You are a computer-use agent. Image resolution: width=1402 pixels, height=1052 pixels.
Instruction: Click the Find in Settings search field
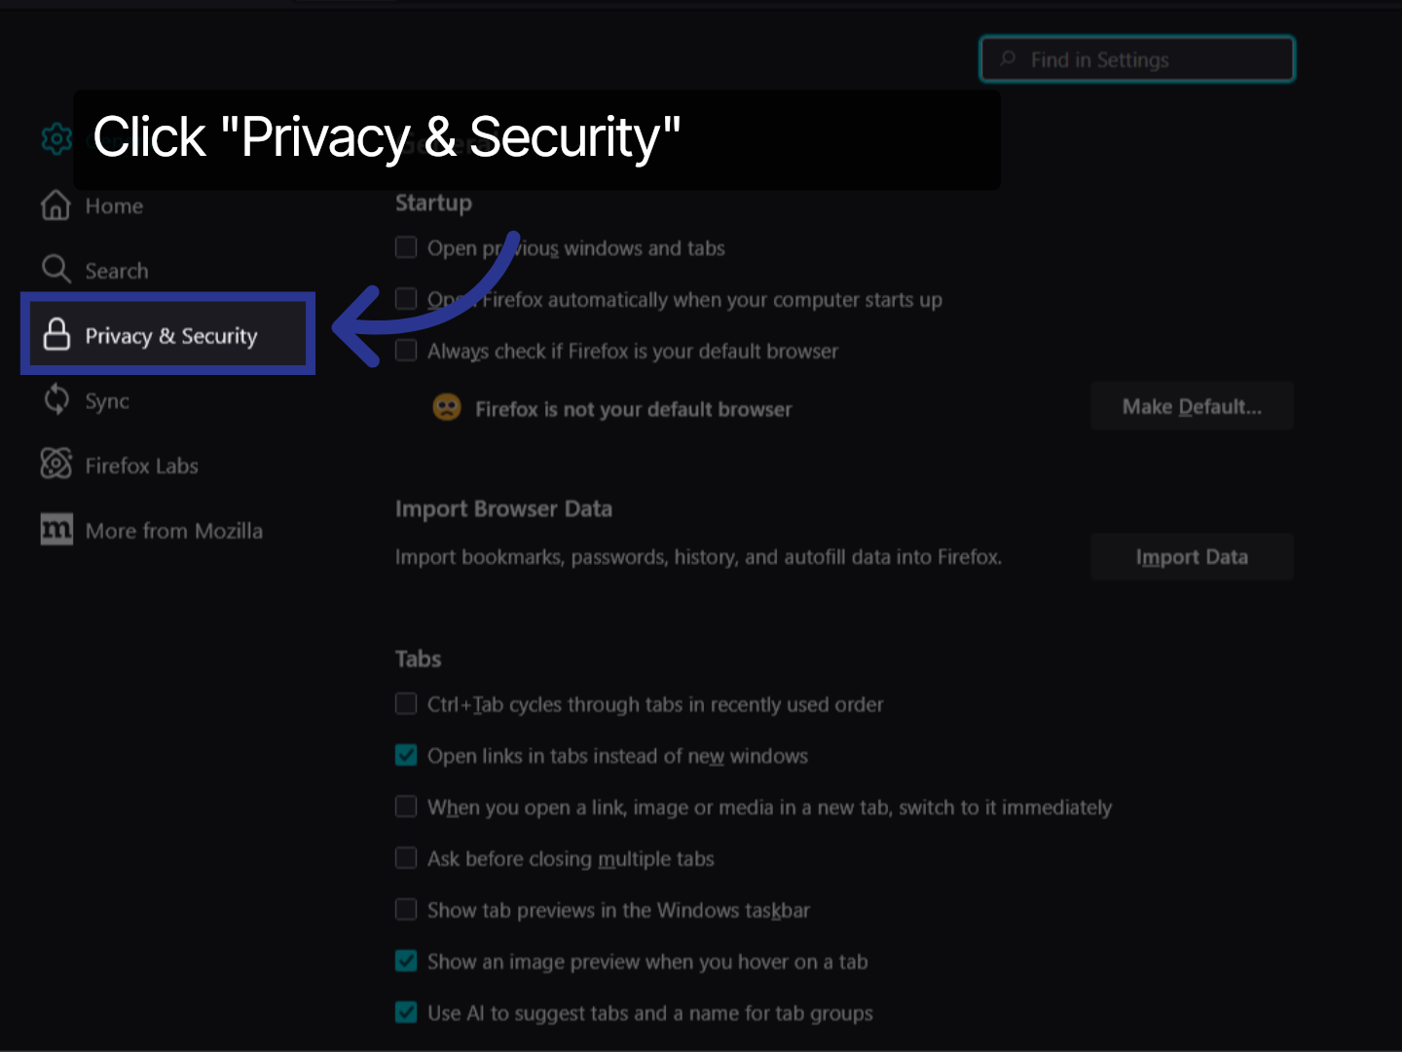(x=1136, y=58)
